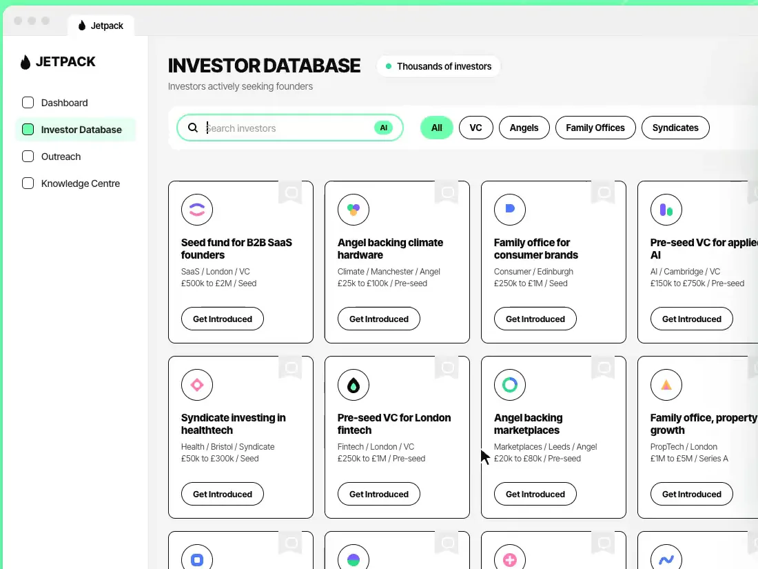Filter investors by Angels
Screen dimensions: 758x569
pos(524,128)
